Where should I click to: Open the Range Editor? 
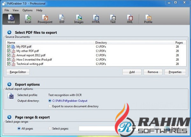[x=18, y=72]
